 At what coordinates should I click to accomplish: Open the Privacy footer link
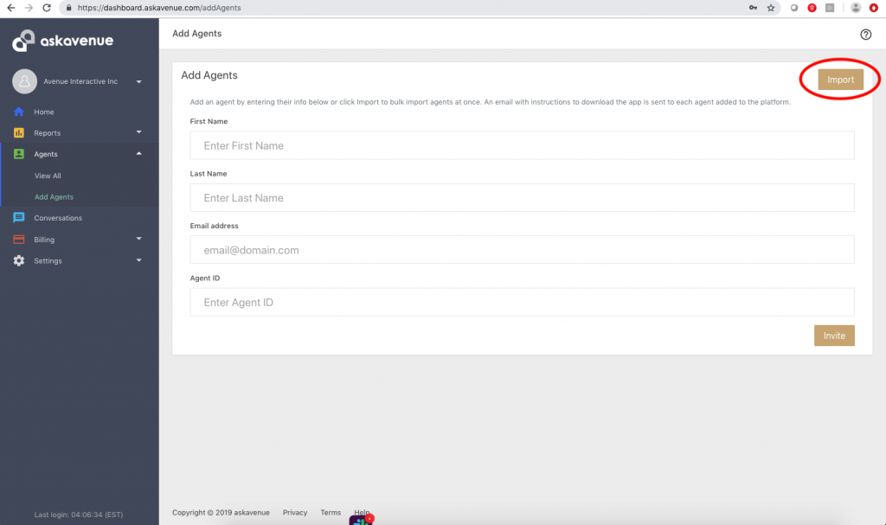coord(295,513)
